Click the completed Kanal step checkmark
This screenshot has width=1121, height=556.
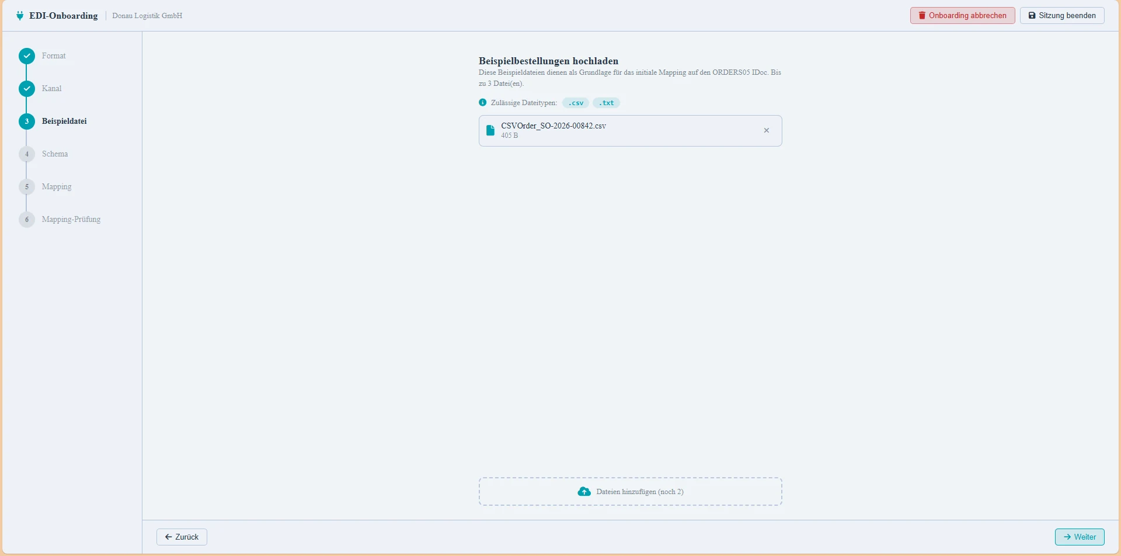[27, 89]
